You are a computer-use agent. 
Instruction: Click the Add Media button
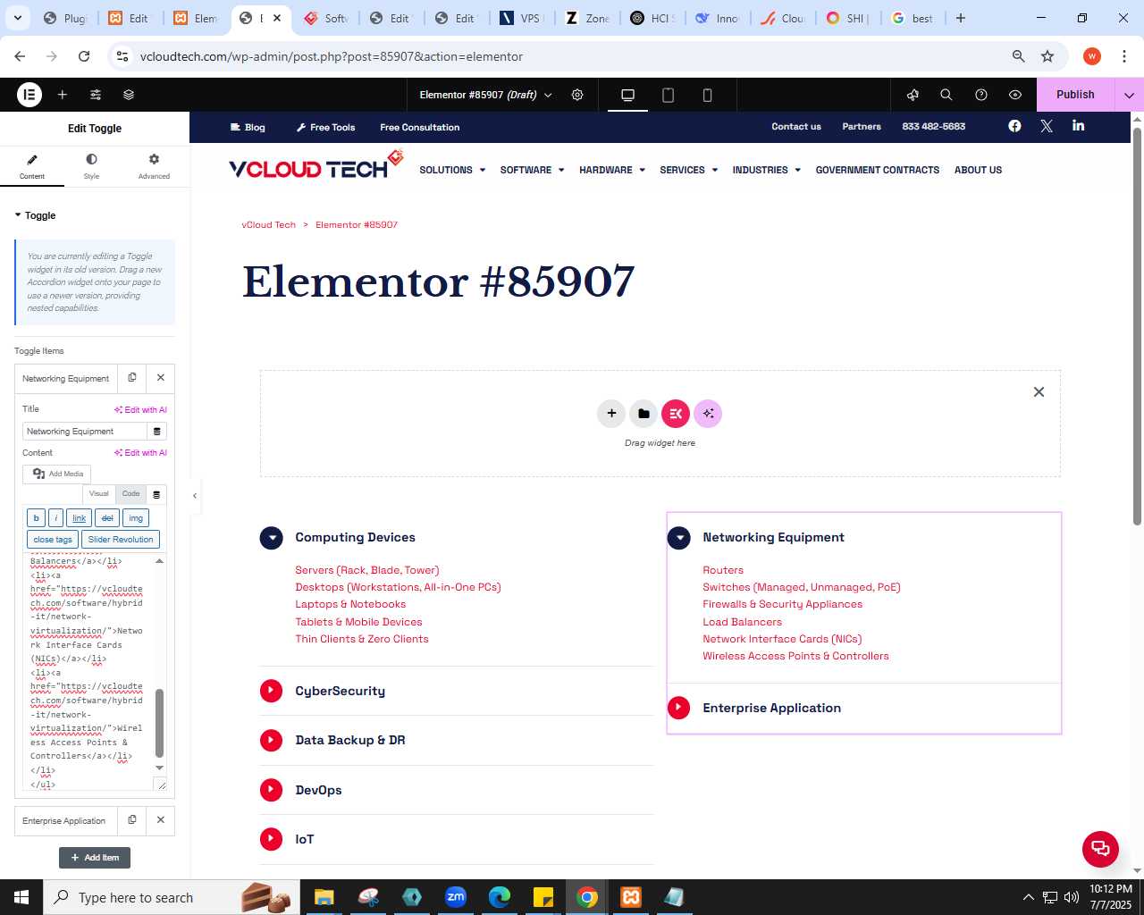click(57, 474)
